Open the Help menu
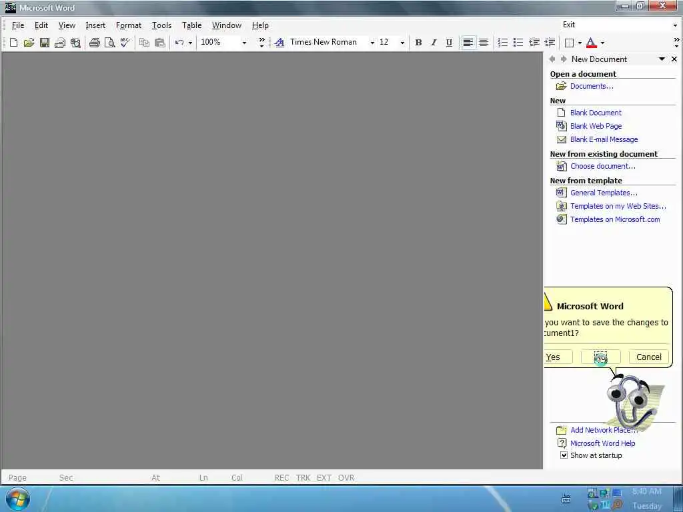The height and width of the screenshot is (512, 683). (260, 25)
